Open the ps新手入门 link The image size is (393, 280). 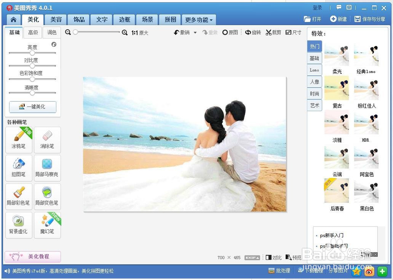click(x=332, y=235)
